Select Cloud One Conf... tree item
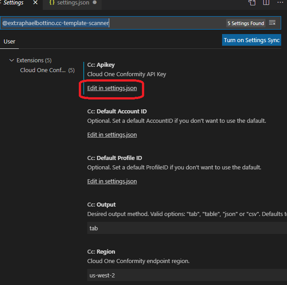This screenshot has height=285, width=287. coord(47,70)
